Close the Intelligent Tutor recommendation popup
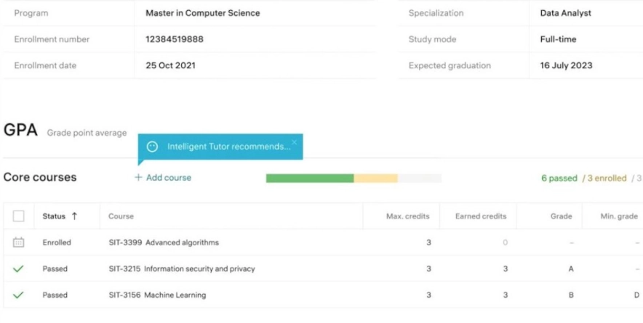Image resolution: width=643 pixels, height=323 pixels. pyautogui.click(x=295, y=142)
